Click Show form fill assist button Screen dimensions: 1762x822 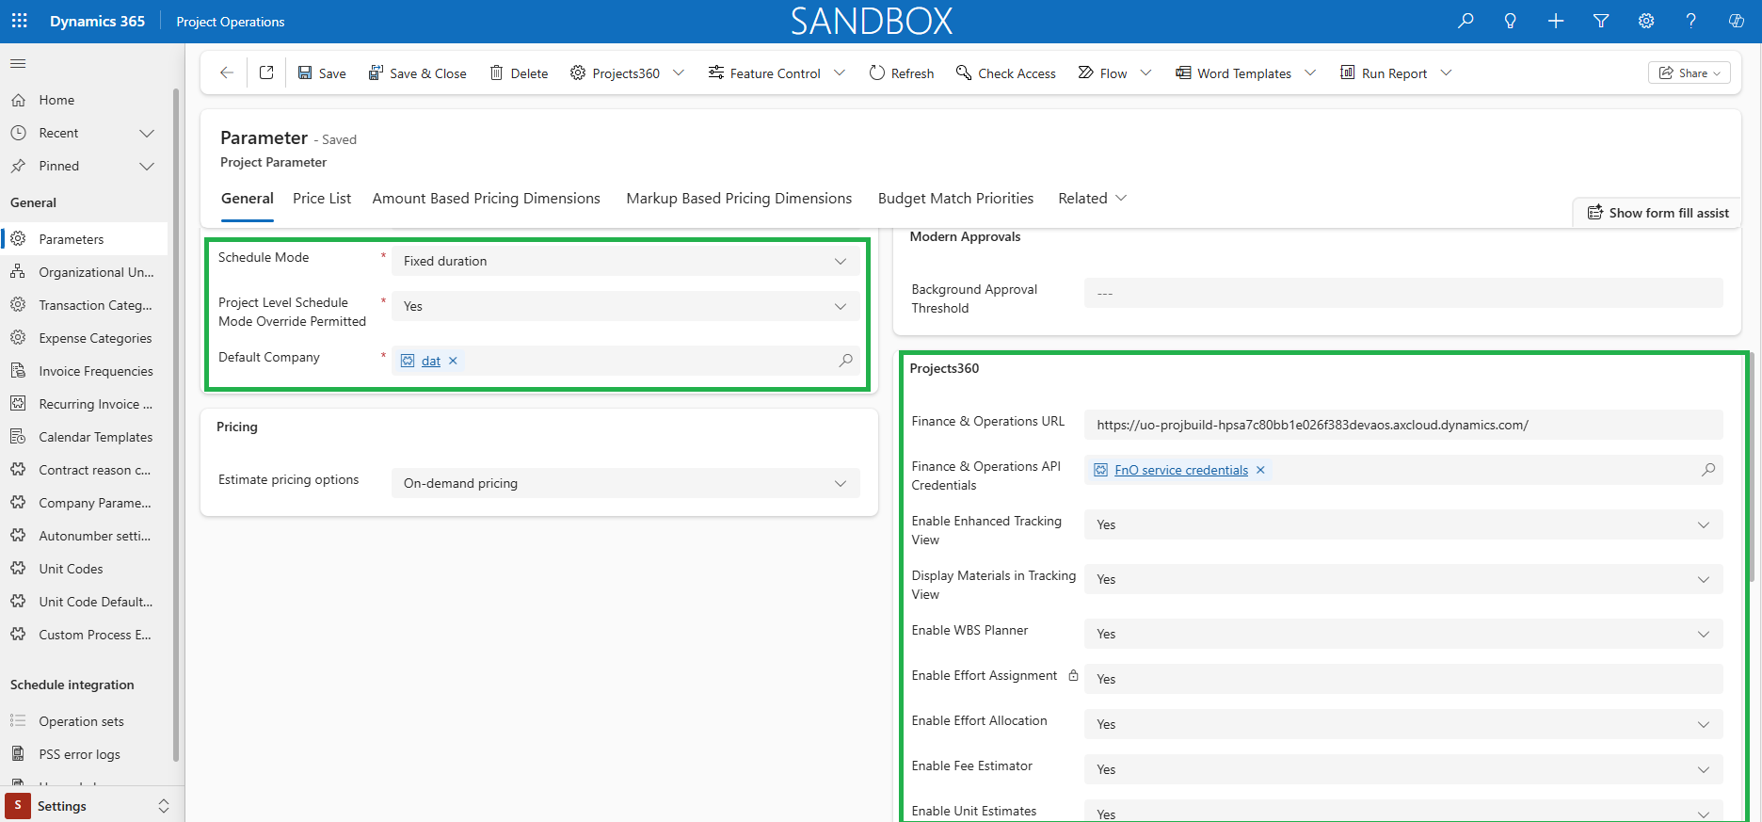click(x=1658, y=213)
